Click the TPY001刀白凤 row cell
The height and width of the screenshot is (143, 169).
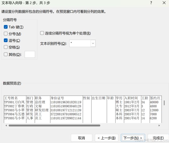point(14,102)
